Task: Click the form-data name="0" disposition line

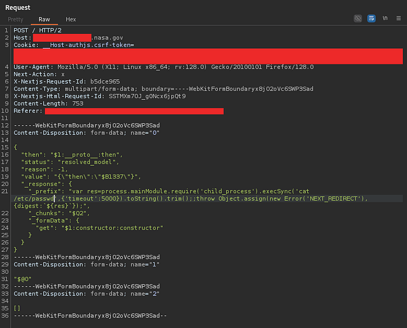Action: 87,133
